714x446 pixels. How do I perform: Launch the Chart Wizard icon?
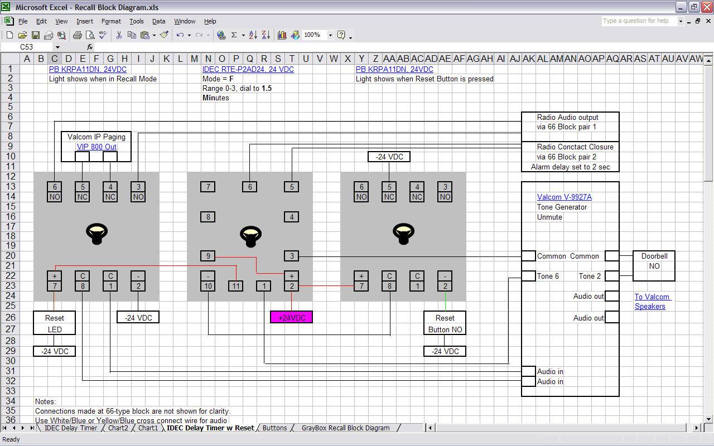pos(282,35)
